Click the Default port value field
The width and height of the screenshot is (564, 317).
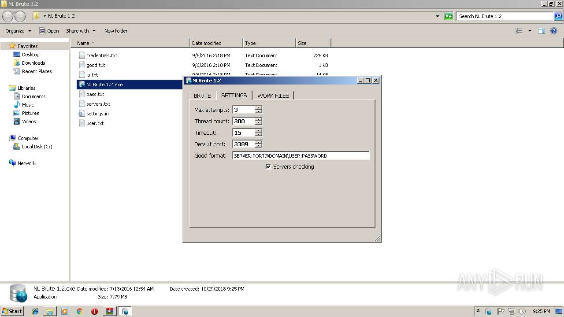click(x=244, y=144)
